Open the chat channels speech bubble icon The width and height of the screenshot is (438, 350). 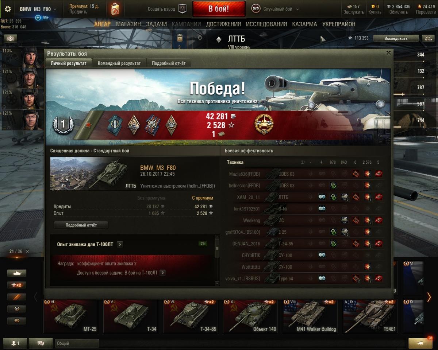pos(41,343)
